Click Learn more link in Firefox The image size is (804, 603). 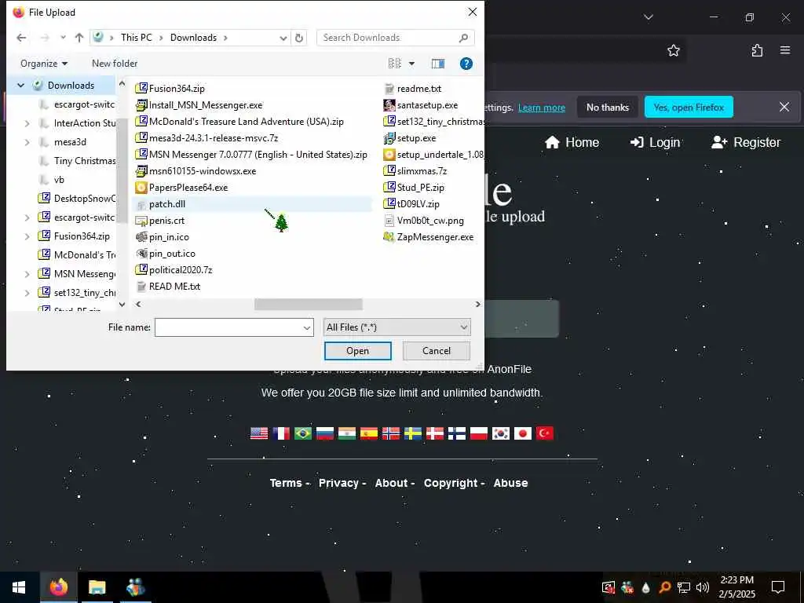pos(542,108)
